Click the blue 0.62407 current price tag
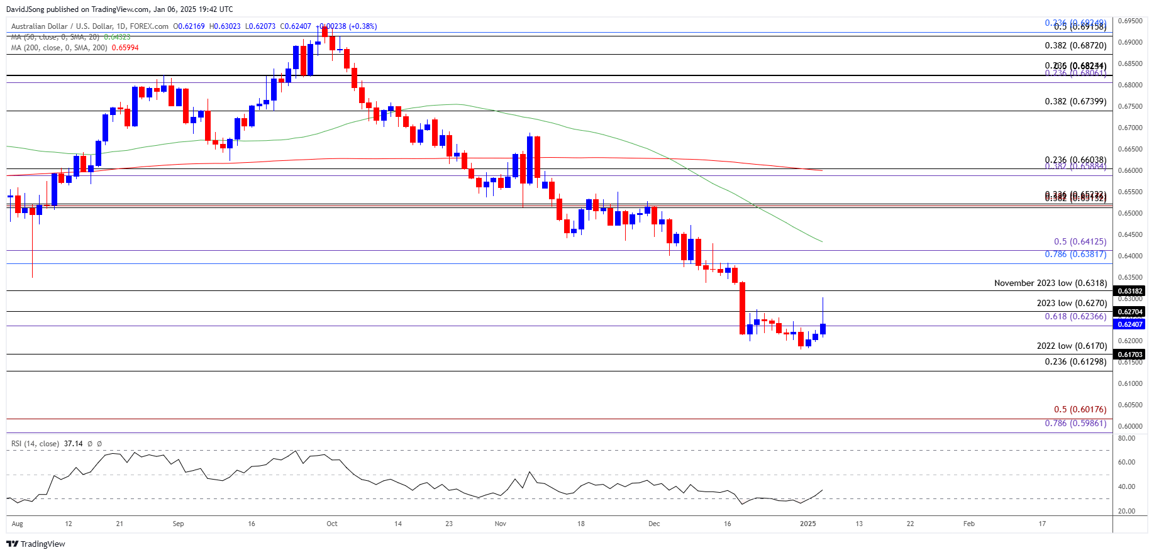 tap(1130, 324)
